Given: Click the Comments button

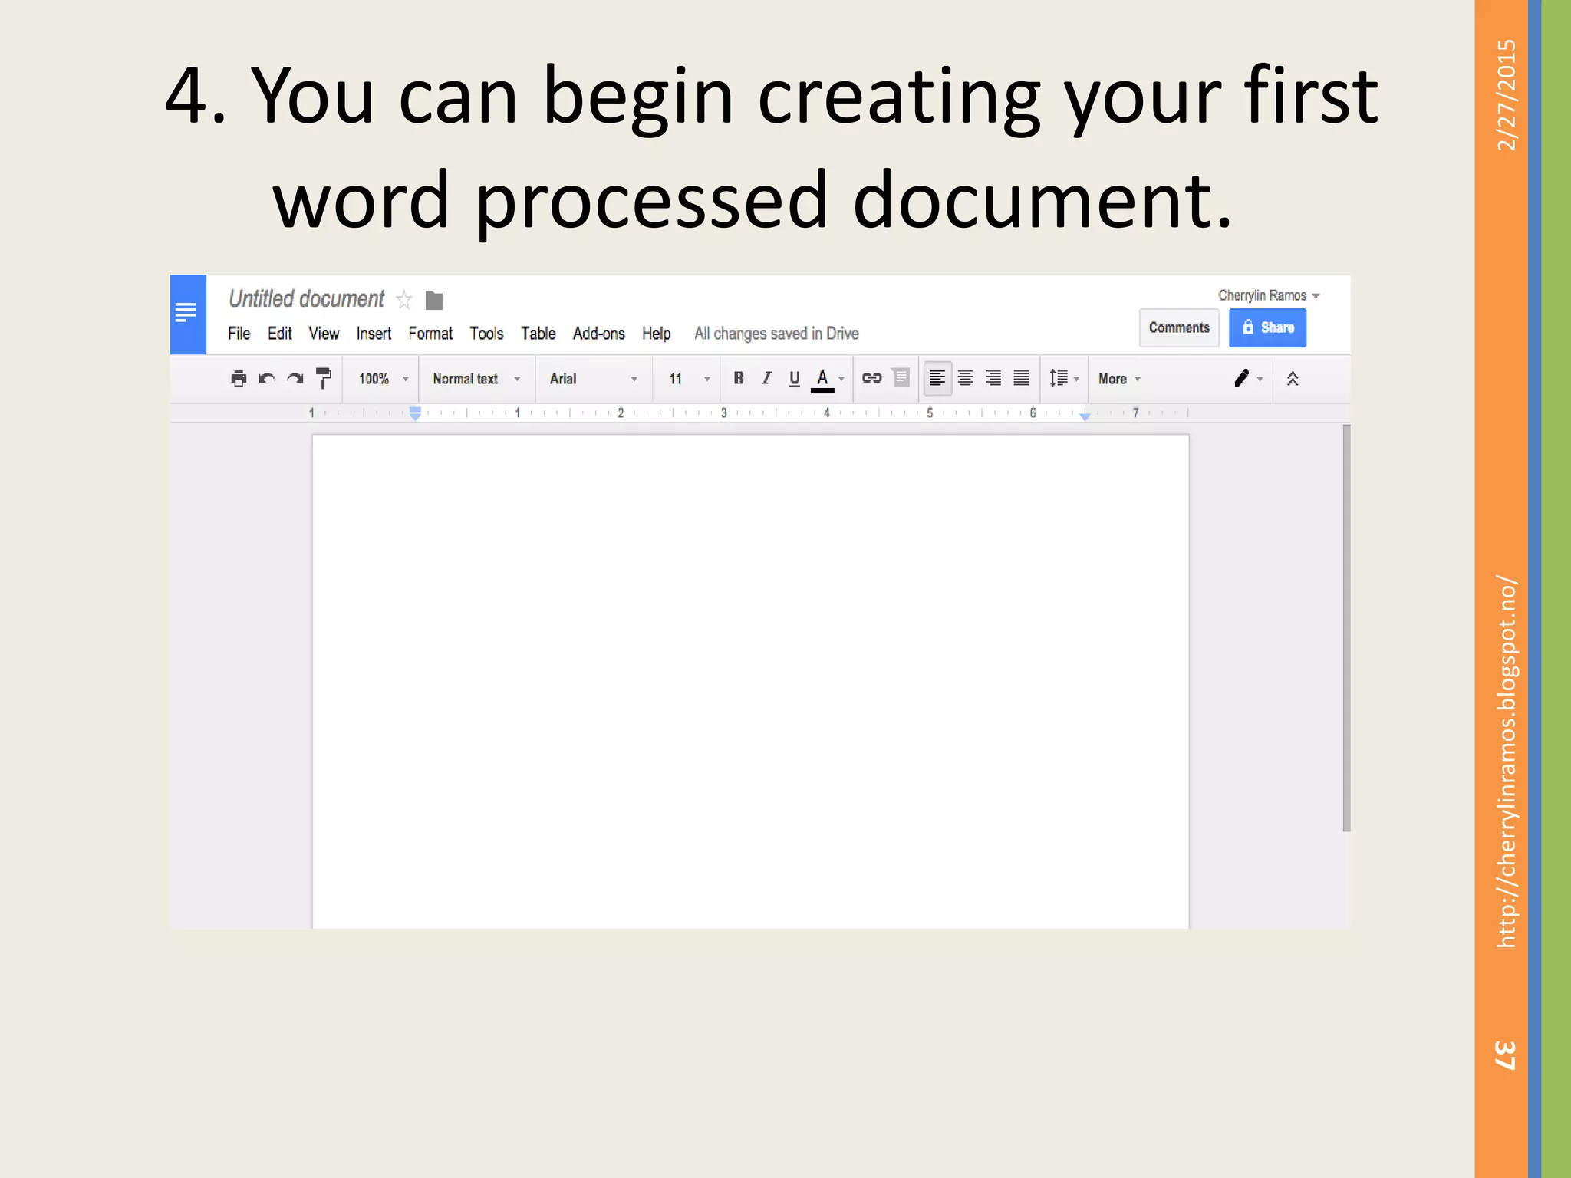Looking at the screenshot, I should [x=1178, y=327].
